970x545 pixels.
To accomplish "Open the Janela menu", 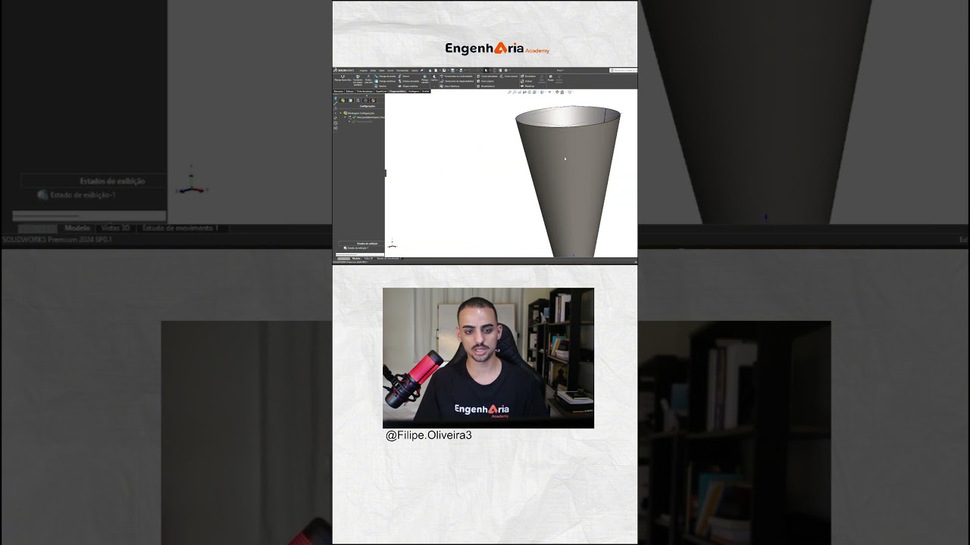I will tap(415, 70).
